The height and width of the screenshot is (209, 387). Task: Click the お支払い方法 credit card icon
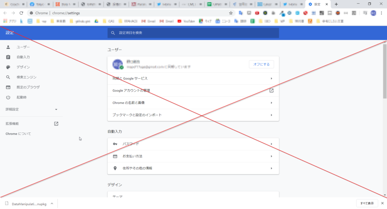(x=115, y=156)
